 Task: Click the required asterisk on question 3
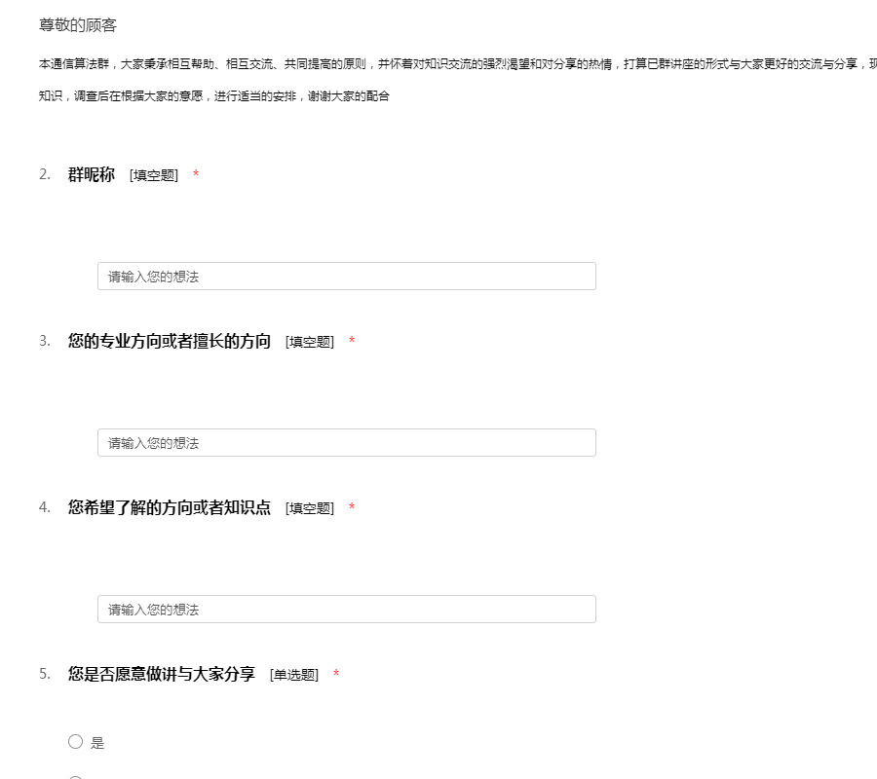352,342
